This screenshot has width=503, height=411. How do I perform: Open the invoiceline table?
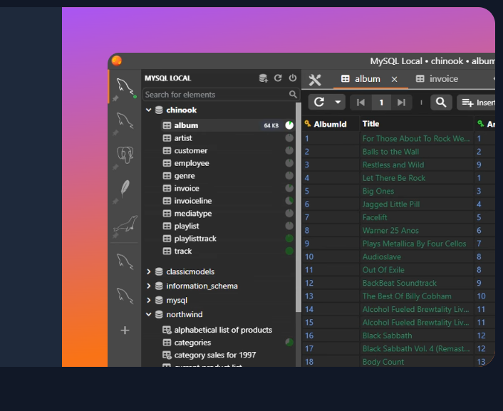(x=227, y=201)
